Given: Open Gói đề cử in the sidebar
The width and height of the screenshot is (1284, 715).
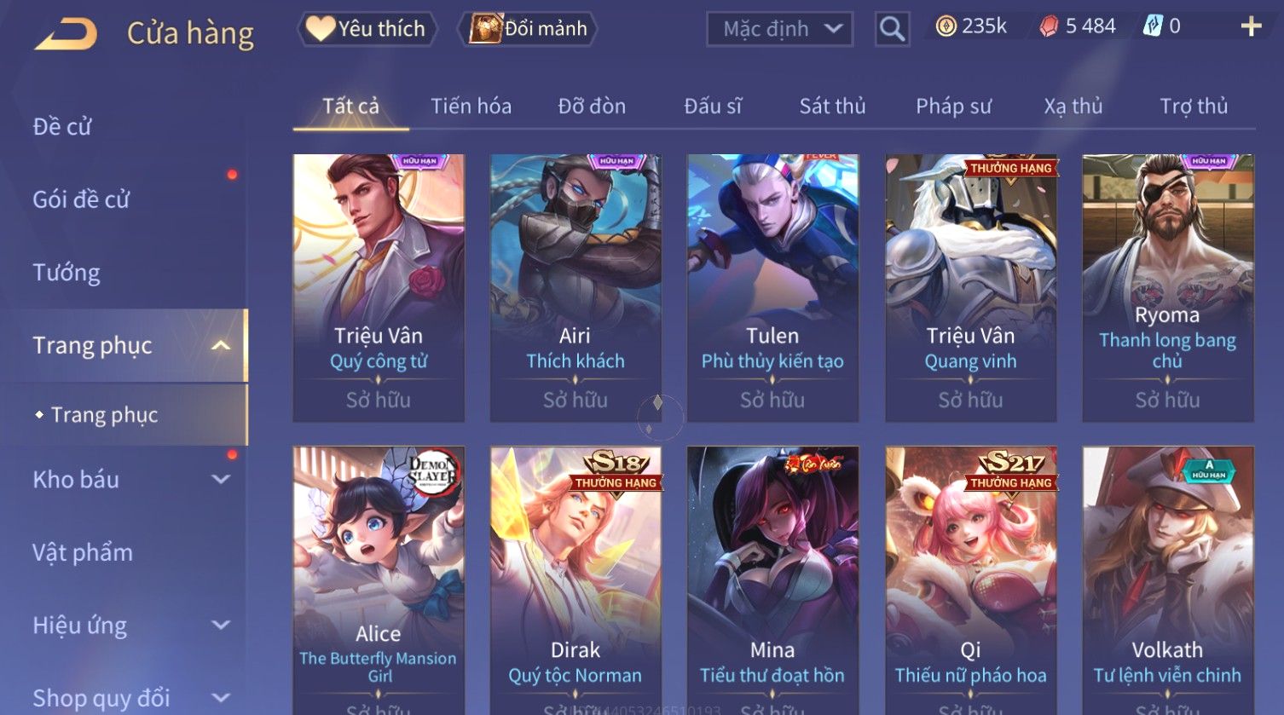Looking at the screenshot, I should [81, 199].
